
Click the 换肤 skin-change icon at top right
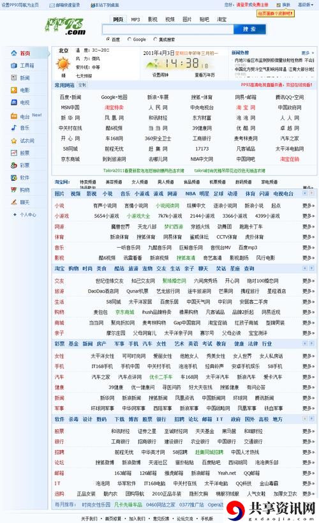[279, 5]
